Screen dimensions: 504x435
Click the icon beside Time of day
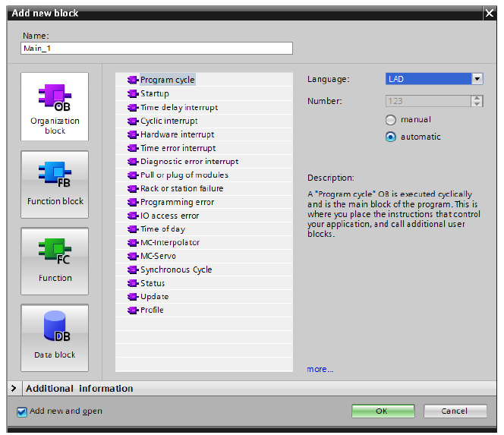[x=133, y=229]
